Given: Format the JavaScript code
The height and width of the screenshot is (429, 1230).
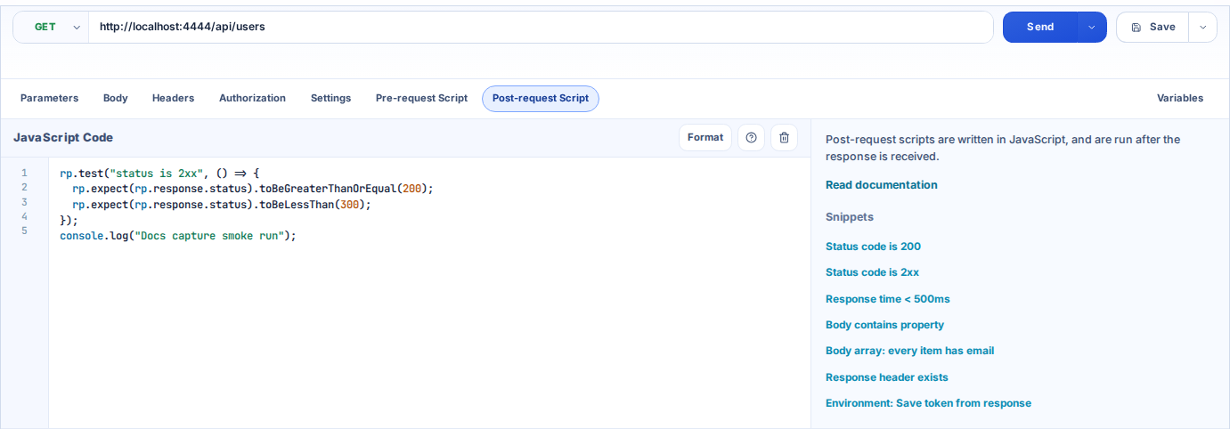Looking at the screenshot, I should click(705, 137).
